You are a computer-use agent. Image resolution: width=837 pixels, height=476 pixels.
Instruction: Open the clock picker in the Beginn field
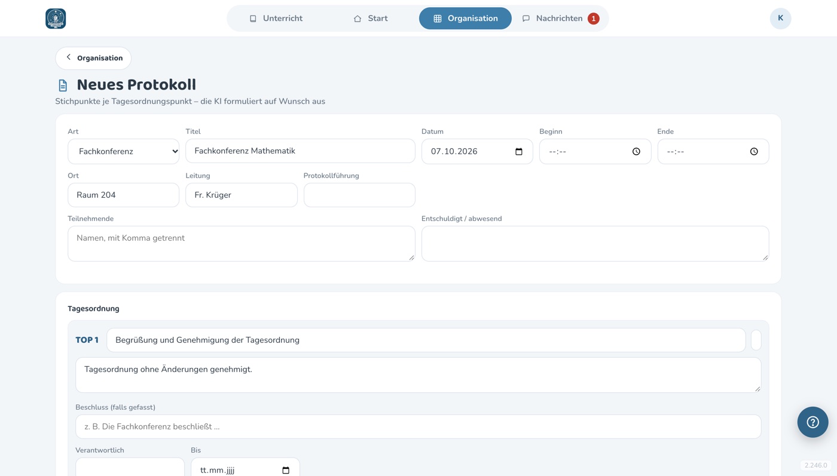point(636,152)
